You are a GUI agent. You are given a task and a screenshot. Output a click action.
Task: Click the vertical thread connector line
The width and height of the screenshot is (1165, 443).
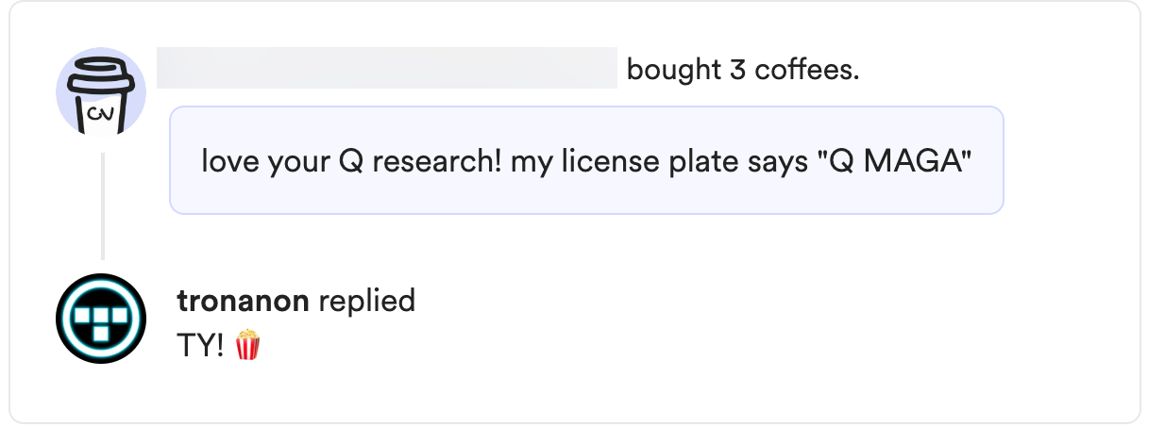click(x=103, y=207)
